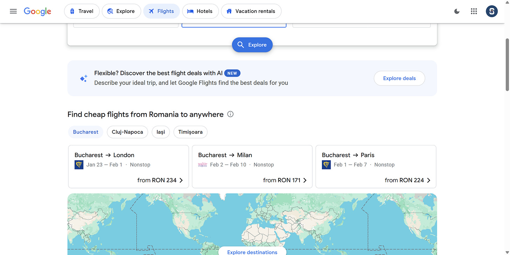This screenshot has width=510, height=255.
Task: Click the NEW badge
Action: 232,73
